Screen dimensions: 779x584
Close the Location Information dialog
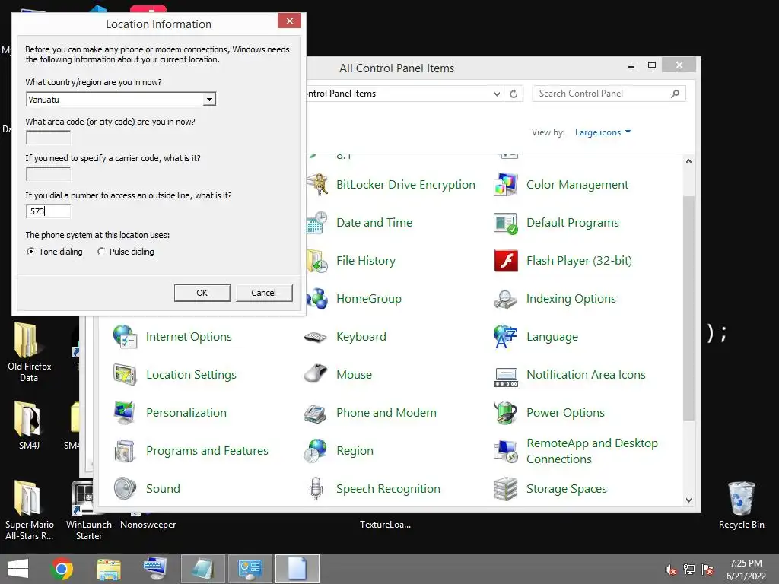(290, 21)
